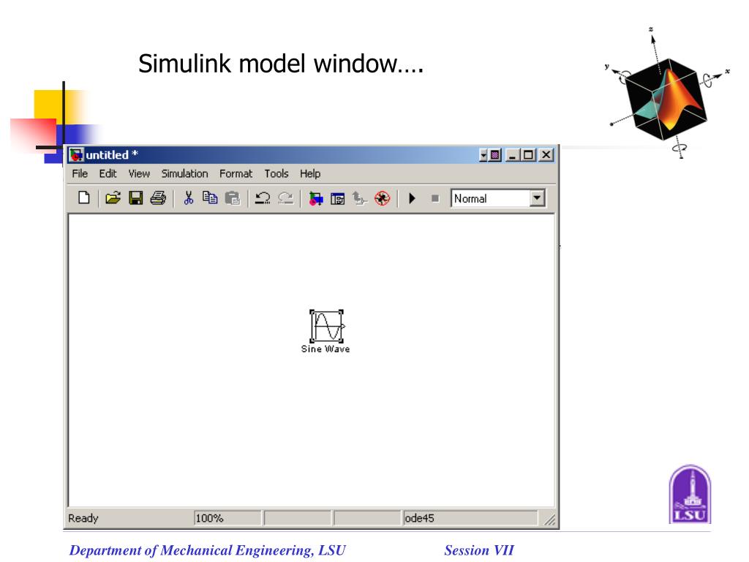Redo the last undone action
Screen dimensions: 749x562
286,198
